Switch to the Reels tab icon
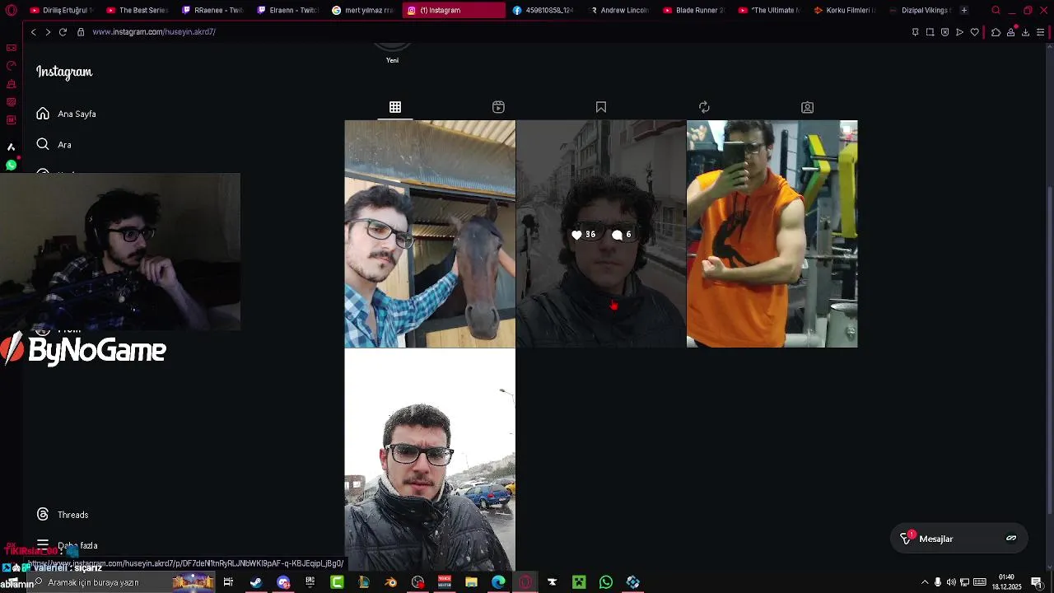This screenshot has width=1054, height=593. point(498,107)
